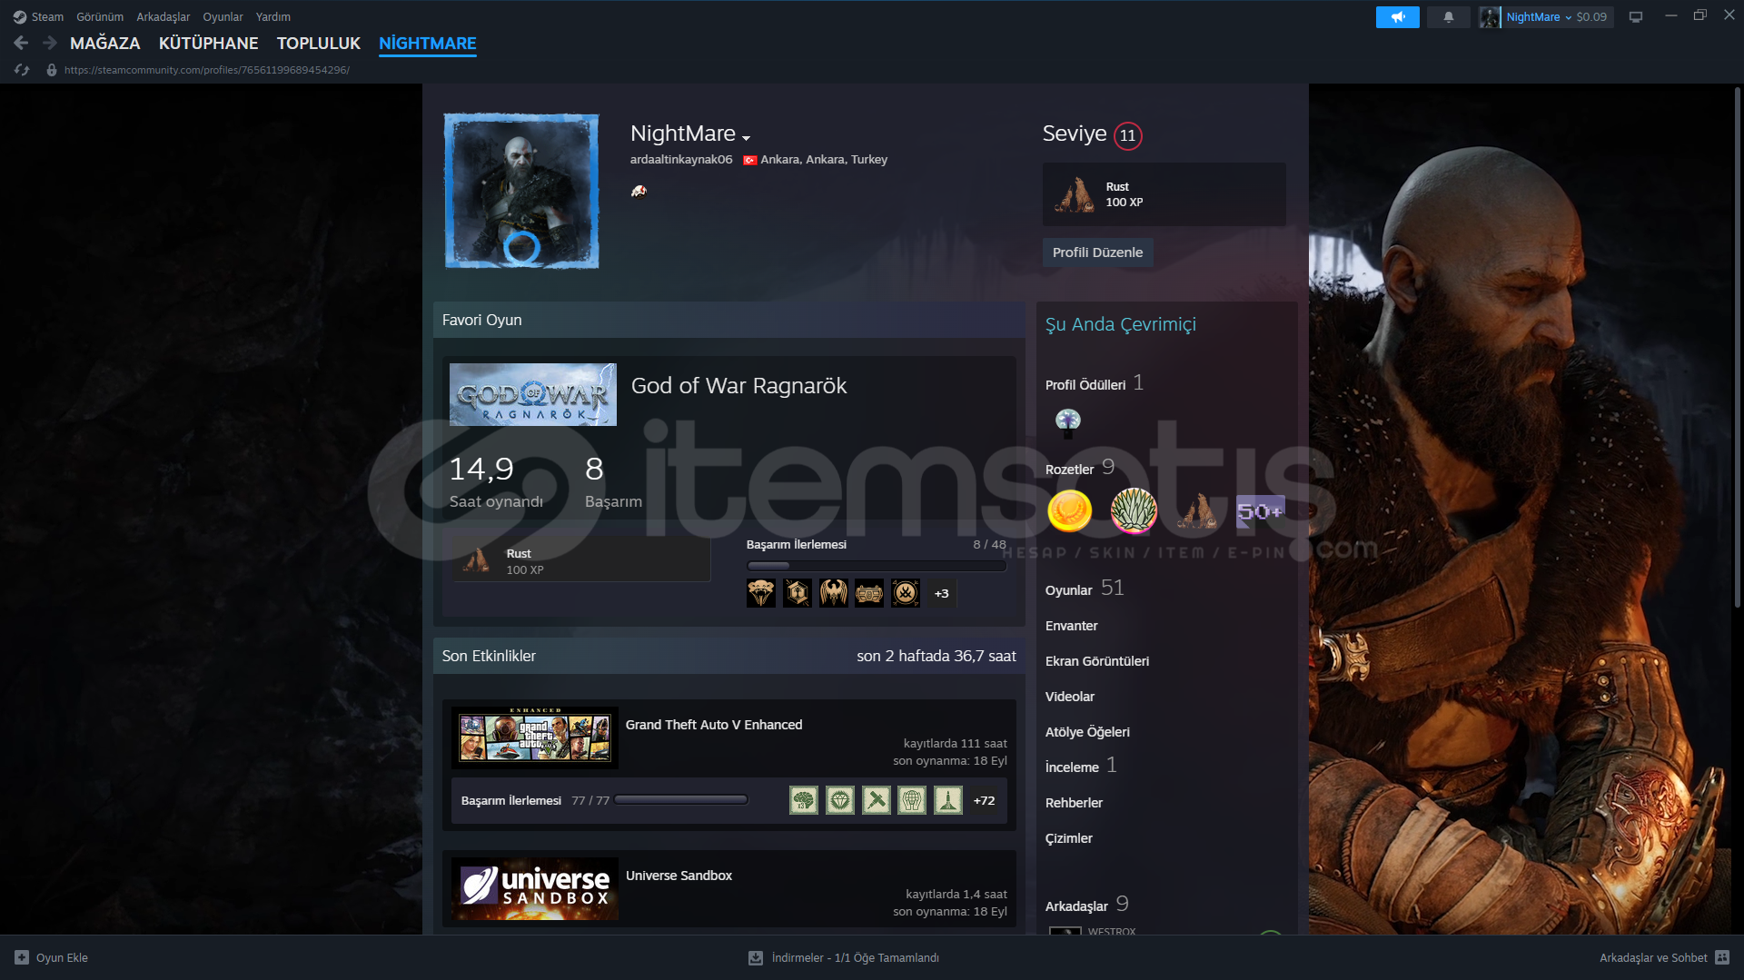Screen dimensions: 1744x980
Task: Click the profile award icon under Profil Ödülleri
Action: pyautogui.click(x=1068, y=421)
